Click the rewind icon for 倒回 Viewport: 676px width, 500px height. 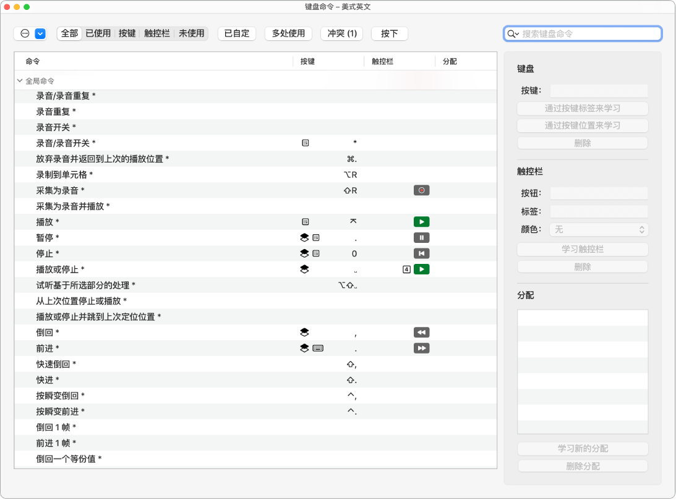click(421, 332)
